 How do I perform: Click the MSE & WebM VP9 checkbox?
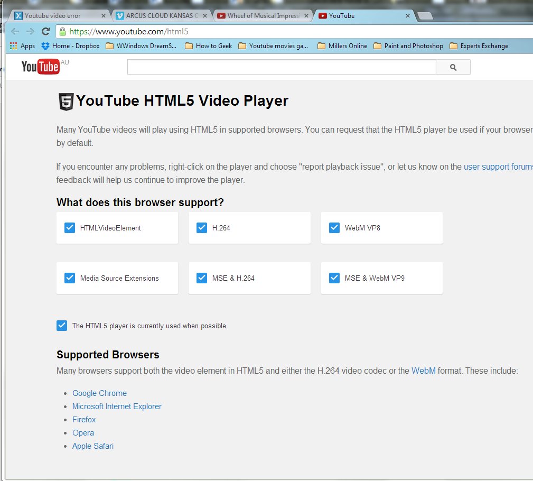click(x=334, y=278)
